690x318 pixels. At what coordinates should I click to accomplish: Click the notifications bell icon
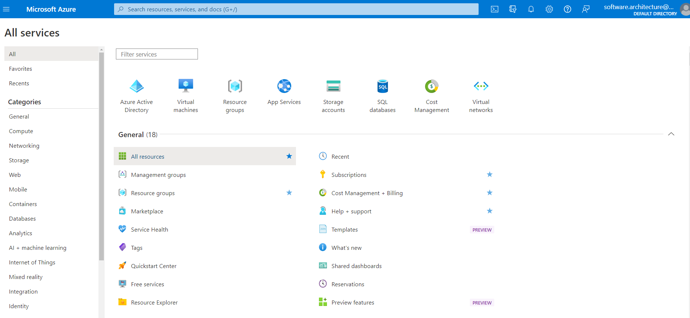pos(531,9)
